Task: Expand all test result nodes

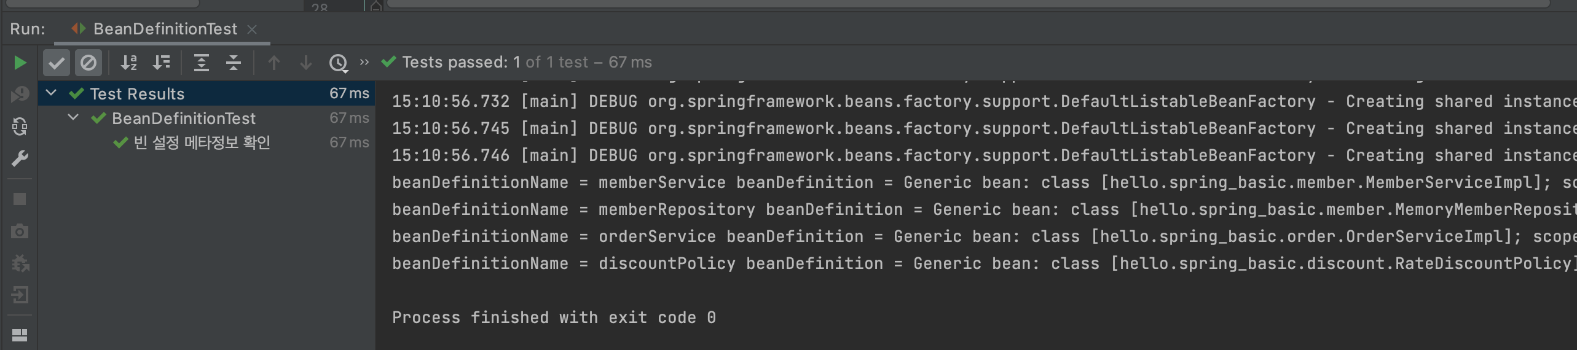Action: [202, 63]
